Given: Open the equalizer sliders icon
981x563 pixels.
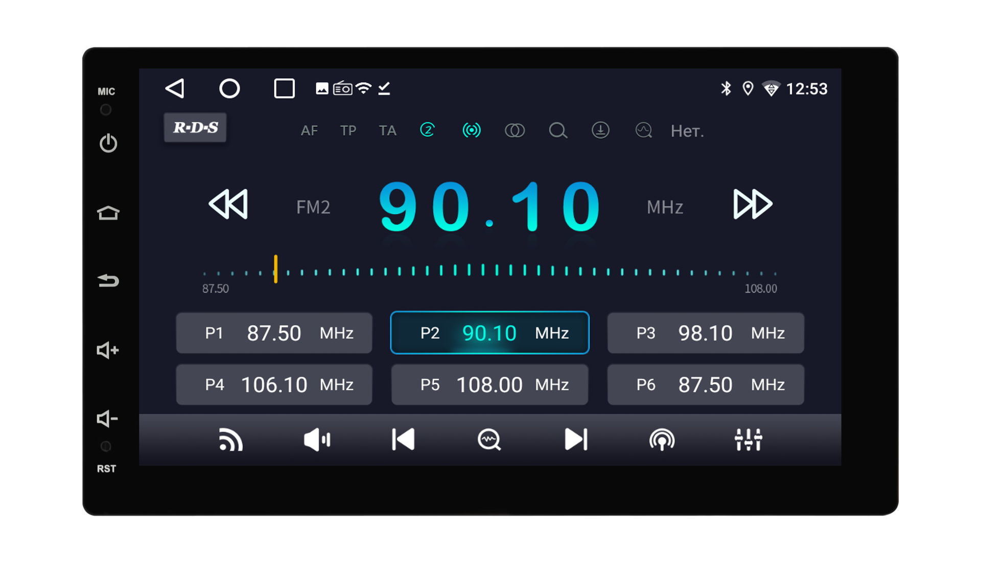Looking at the screenshot, I should (748, 439).
